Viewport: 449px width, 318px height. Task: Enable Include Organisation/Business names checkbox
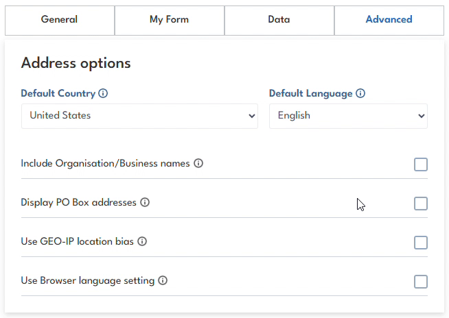[x=421, y=164]
